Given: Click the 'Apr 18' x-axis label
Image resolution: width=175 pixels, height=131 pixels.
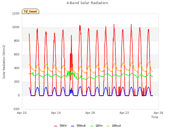Looking at the screenshot, I should point(90,113).
